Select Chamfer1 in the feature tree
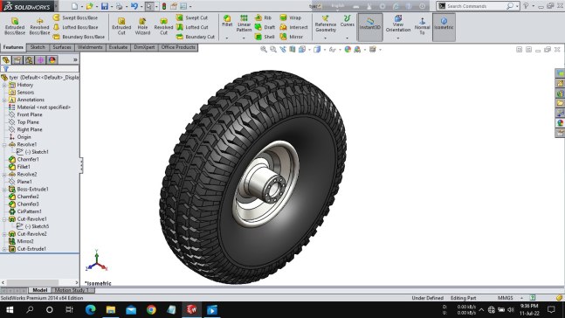Image resolution: width=565 pixels, height=318 pixels. tap(24, 159)
